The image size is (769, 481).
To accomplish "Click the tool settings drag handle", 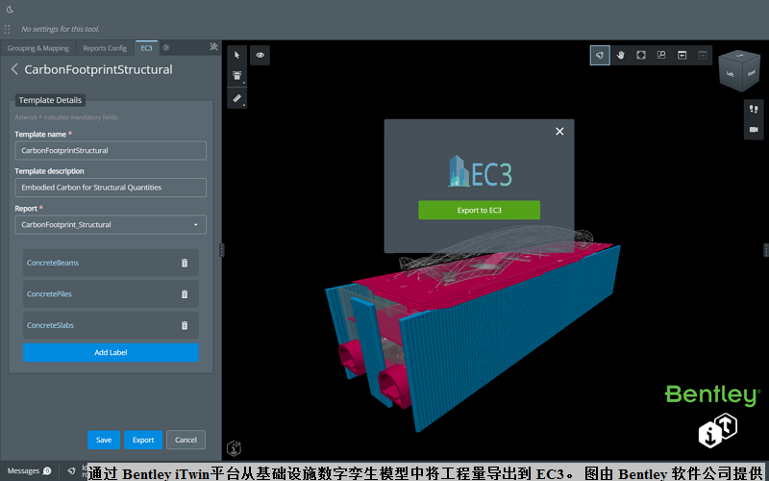I will [7, 29].
